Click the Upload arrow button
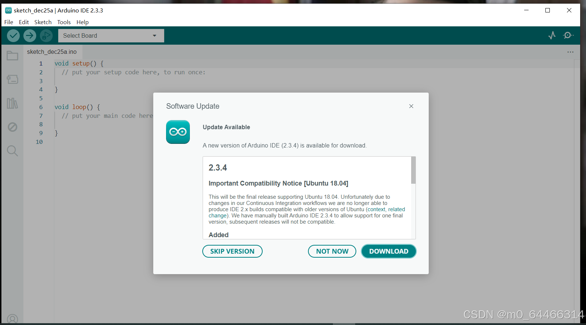The height and width of the screenshot is (325, 586). (x=30, y=36)
